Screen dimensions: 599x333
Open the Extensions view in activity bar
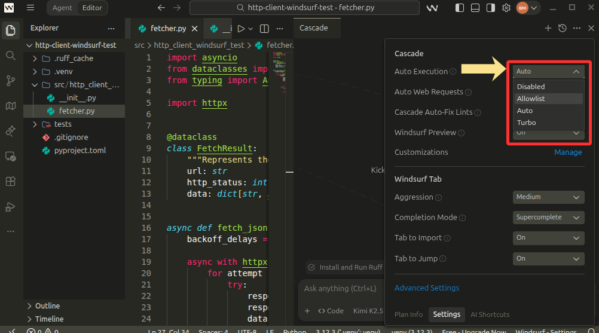[11, 181]
